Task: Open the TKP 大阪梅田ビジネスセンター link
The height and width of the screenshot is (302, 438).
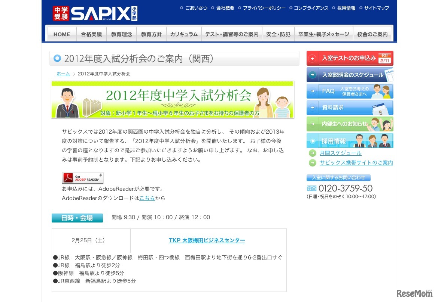Action: pyautogui.click(x=206, y=240)
